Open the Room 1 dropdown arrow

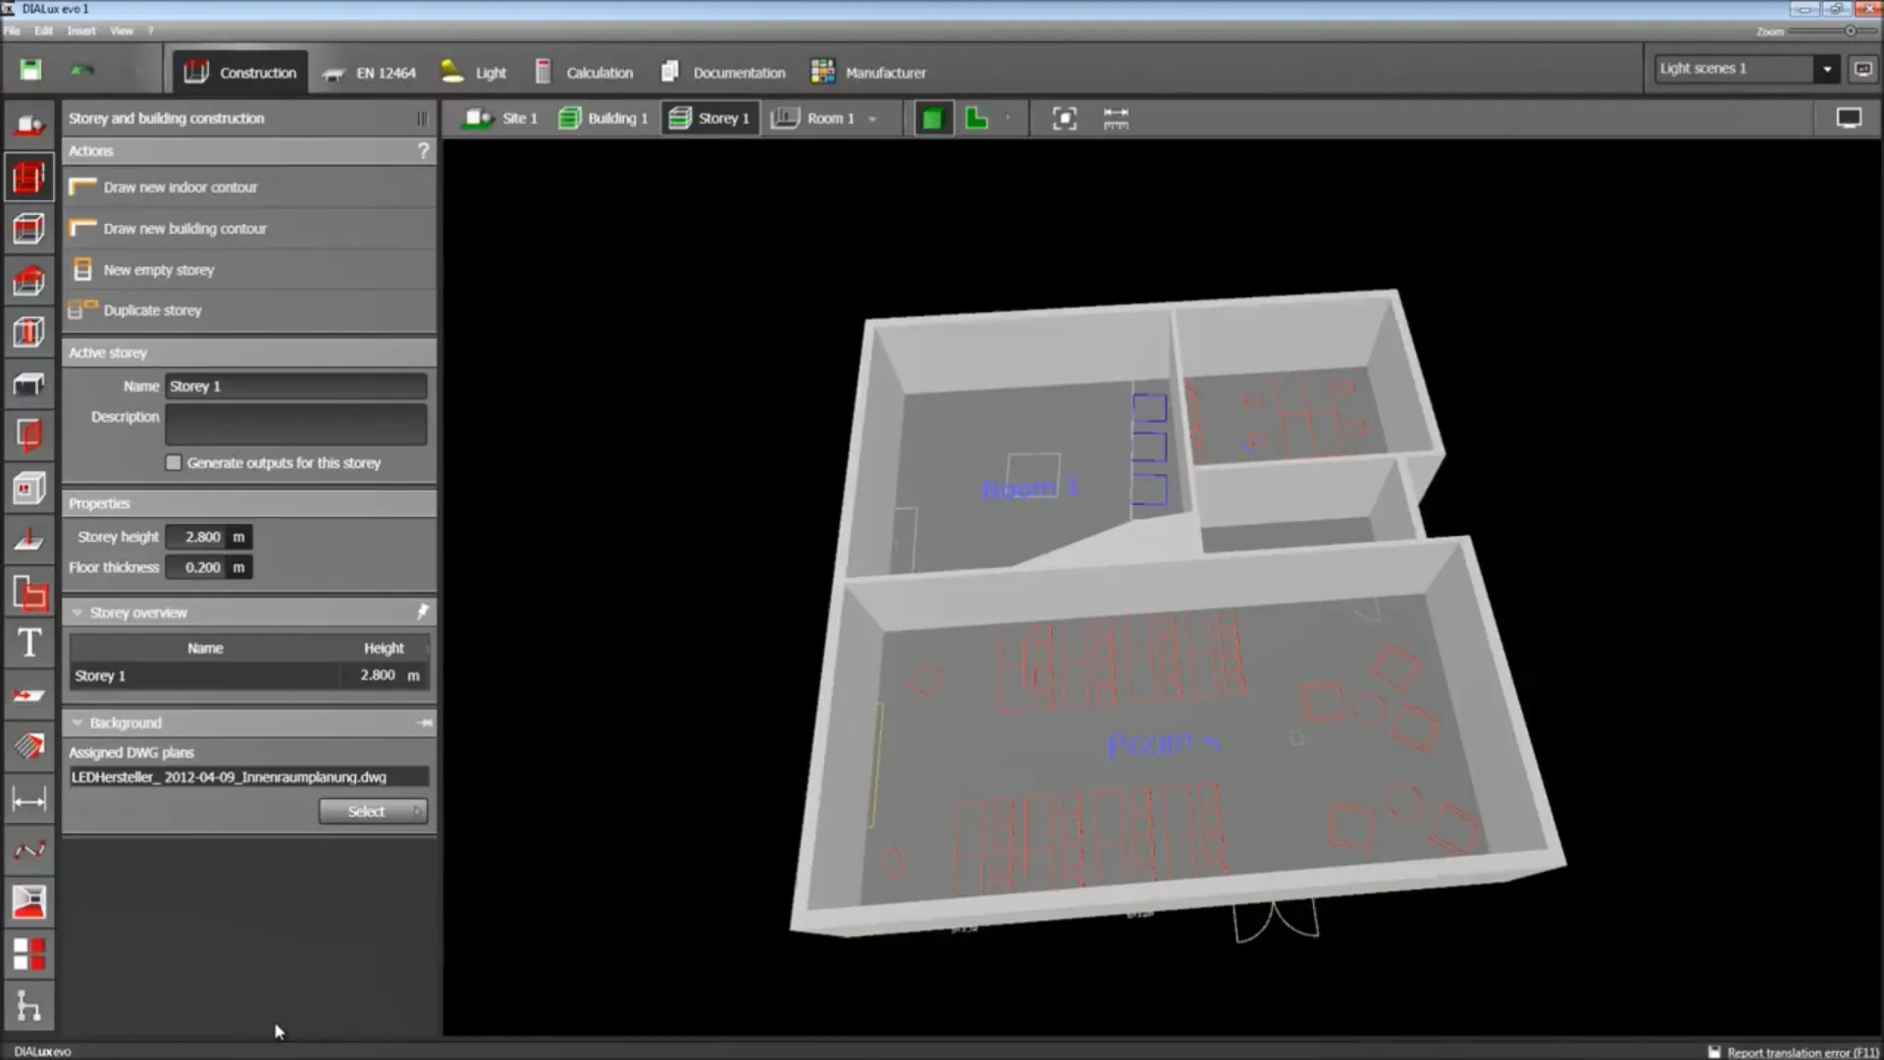pos(872,119)
